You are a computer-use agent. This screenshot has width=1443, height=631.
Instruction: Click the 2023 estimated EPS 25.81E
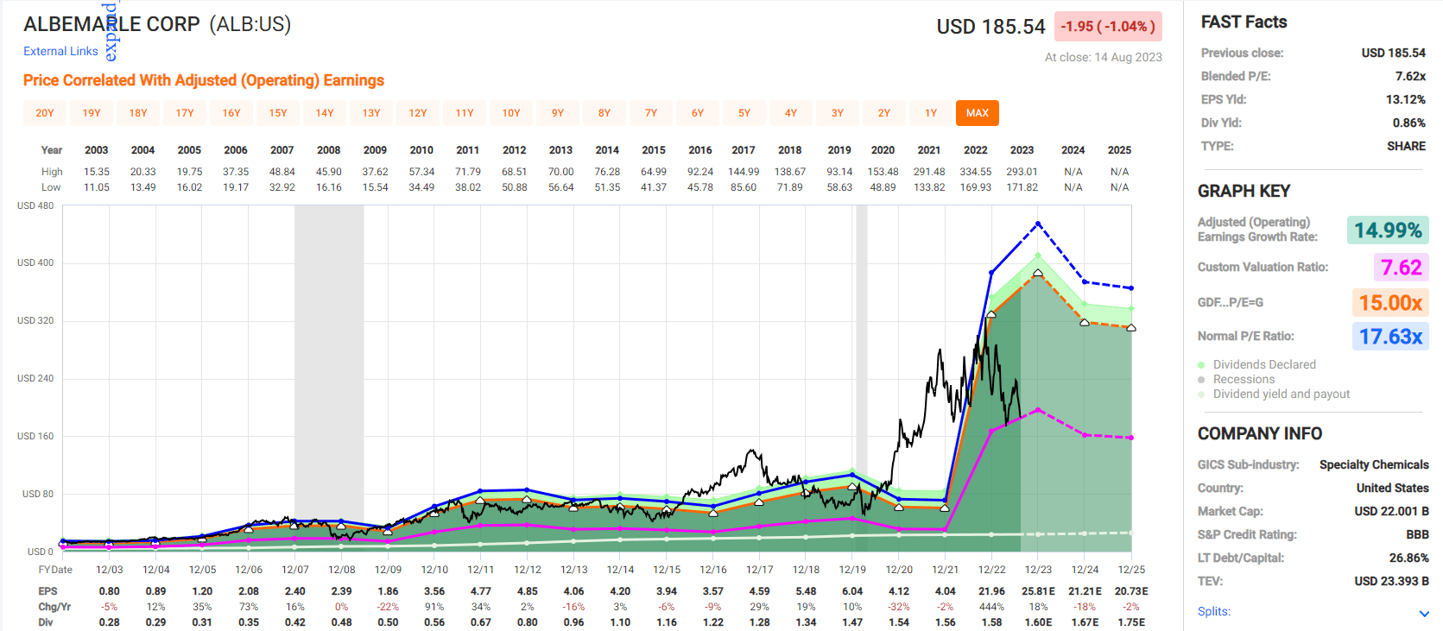pyautogui.click(x=1038, y=591)
